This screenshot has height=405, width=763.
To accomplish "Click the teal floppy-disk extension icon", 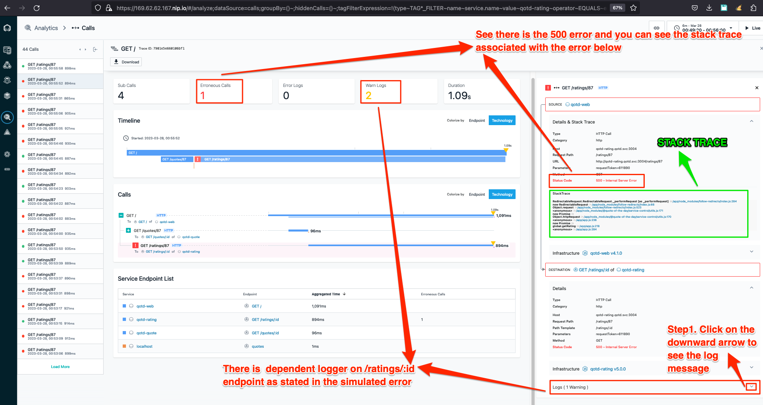I will (724, 8).
